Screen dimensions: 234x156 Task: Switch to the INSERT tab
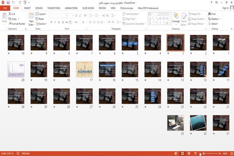[27, 8]
